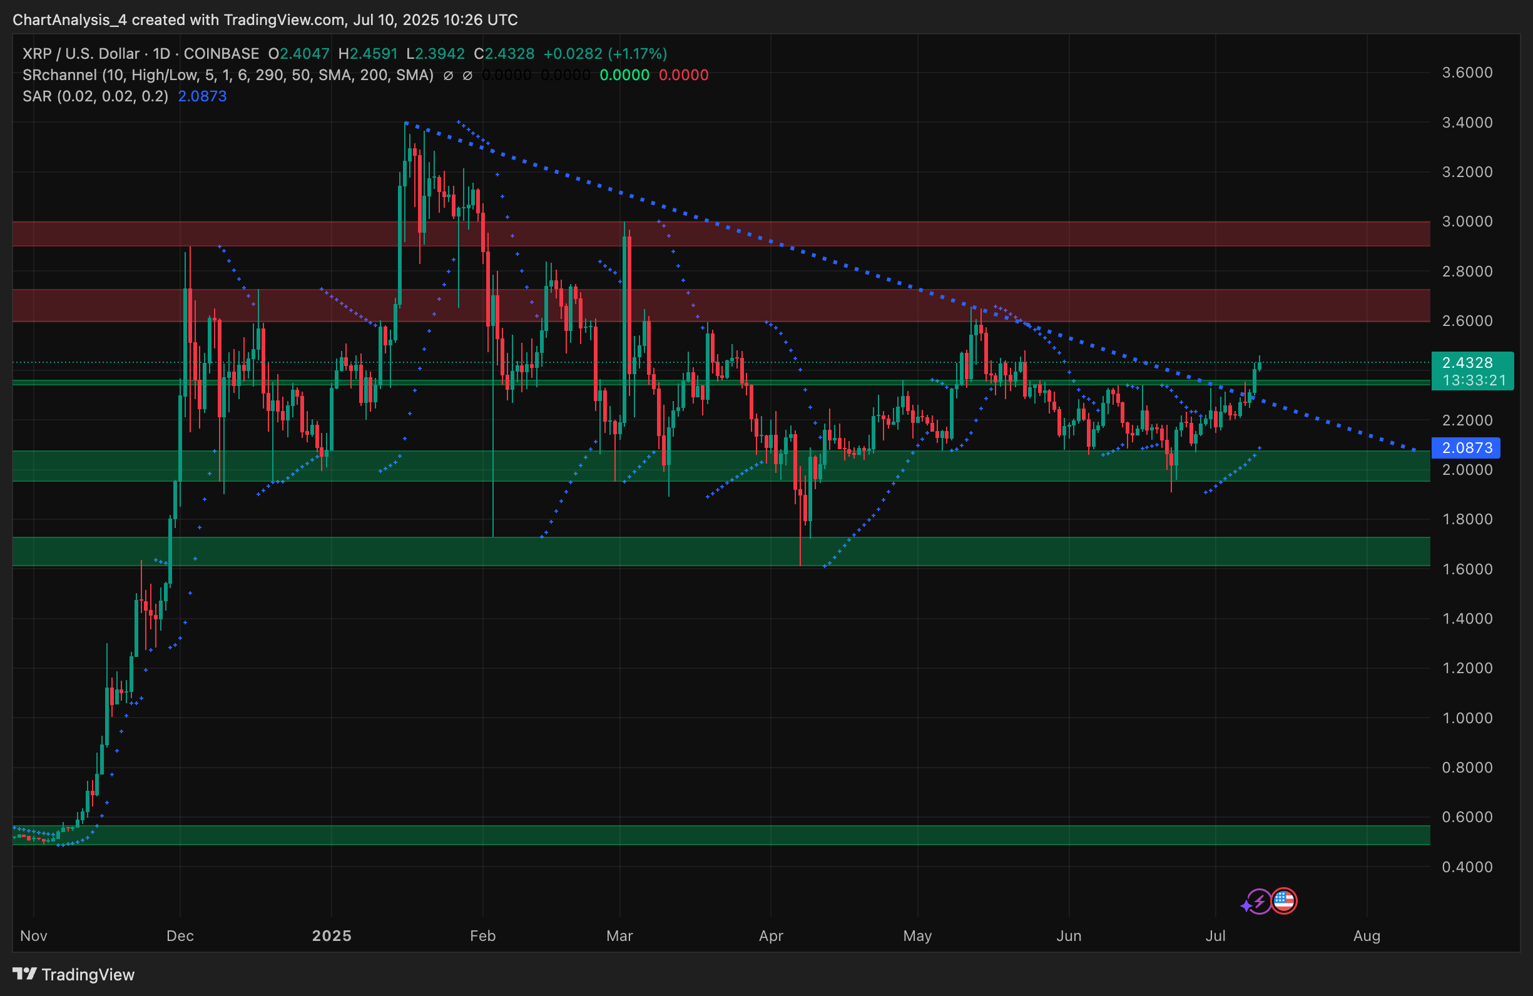This screenshot has height=996, width=1533.
Task: Click the high value H2.4591
Action: 368,53
